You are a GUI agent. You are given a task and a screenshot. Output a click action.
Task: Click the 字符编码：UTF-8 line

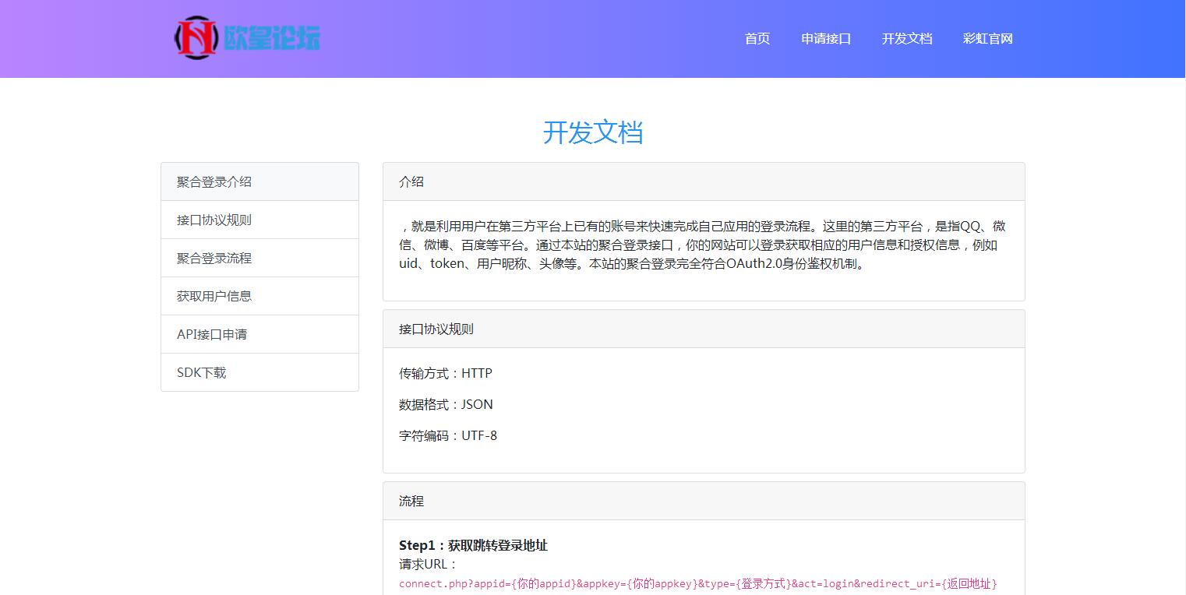click(x=448, y=435)
